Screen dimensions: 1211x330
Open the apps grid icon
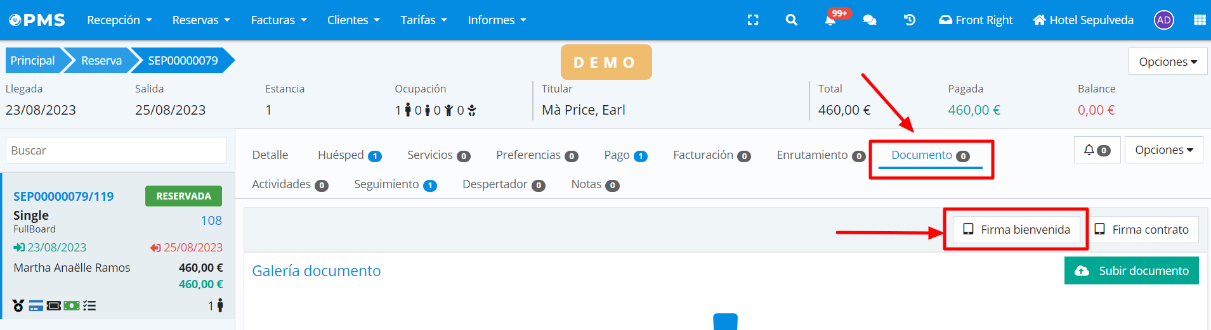pos(1199,20)
